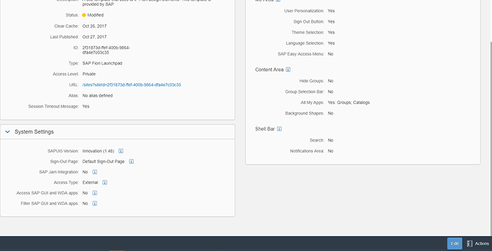Click the 'Shell Bar' section heading

click(x=265, y=129)
